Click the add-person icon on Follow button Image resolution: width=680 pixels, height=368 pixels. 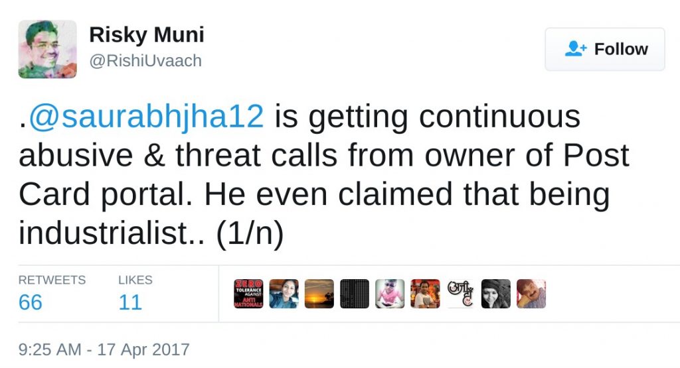(575, 49)
